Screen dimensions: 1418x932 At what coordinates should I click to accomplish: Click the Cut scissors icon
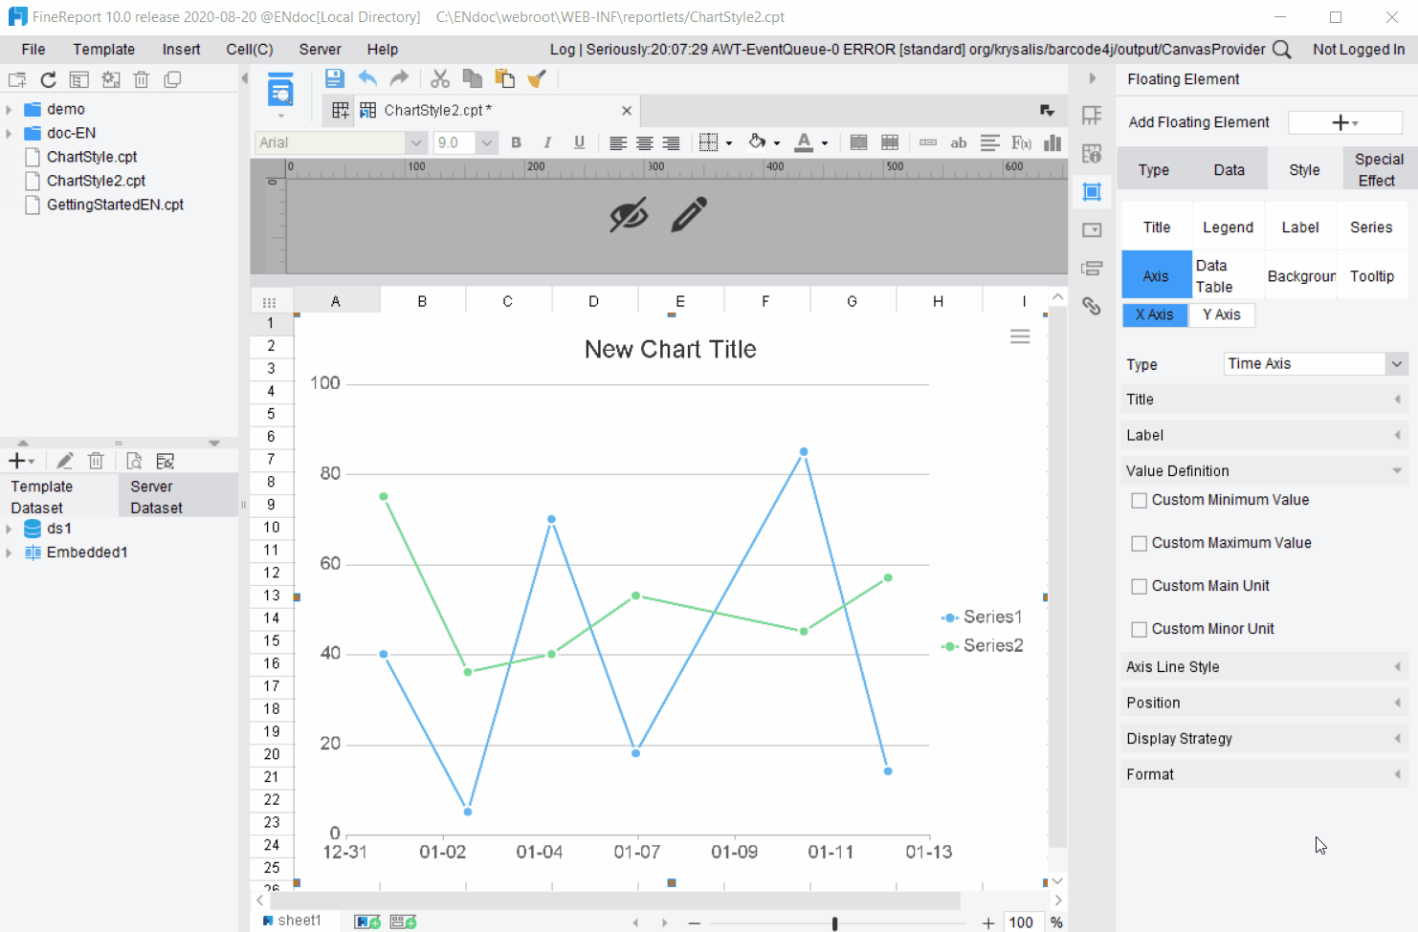coord(440,78)
